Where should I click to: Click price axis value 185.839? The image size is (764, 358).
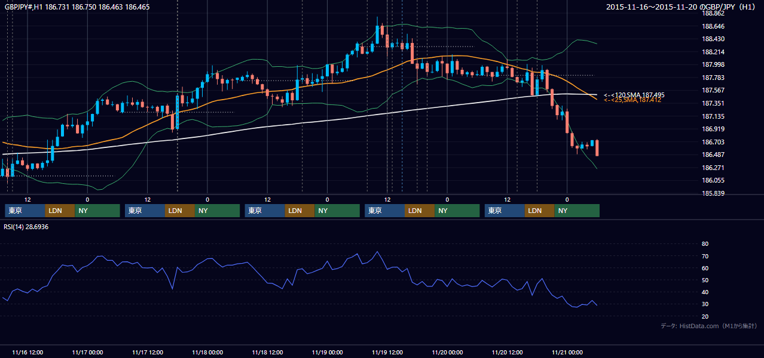click(x=713, y=194)
